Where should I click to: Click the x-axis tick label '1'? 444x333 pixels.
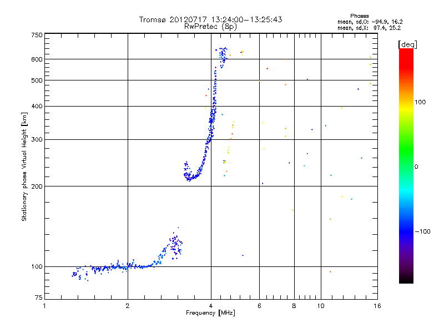tap(44, 306)
